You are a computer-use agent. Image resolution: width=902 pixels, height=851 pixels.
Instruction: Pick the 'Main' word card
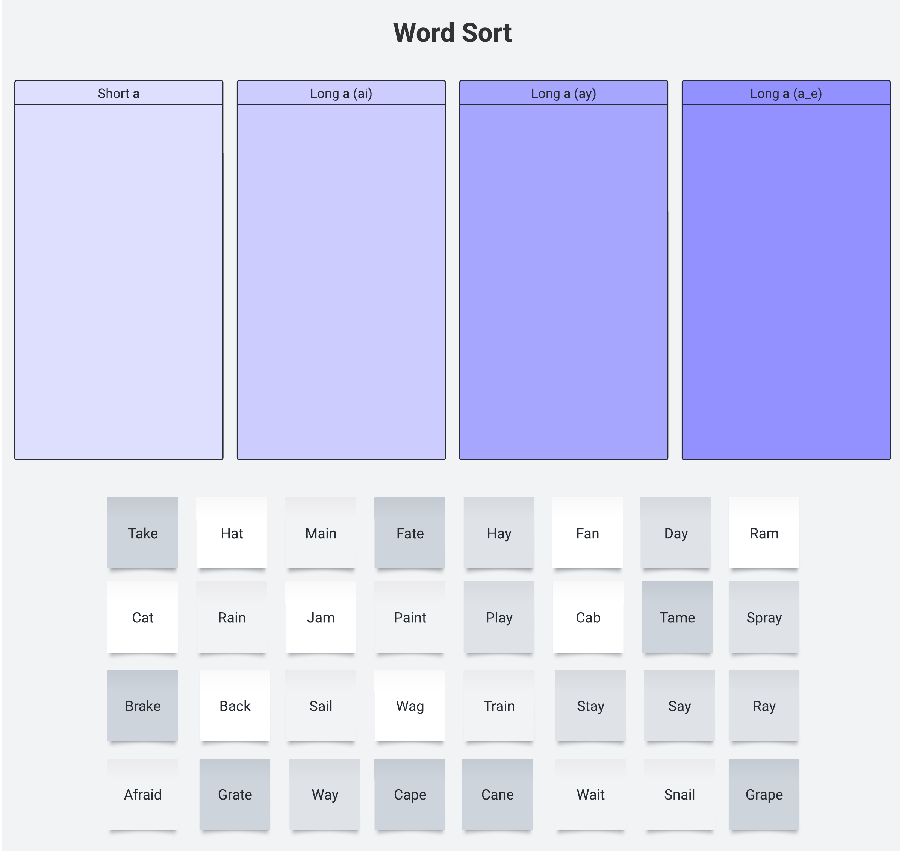[x=321, y=533]
